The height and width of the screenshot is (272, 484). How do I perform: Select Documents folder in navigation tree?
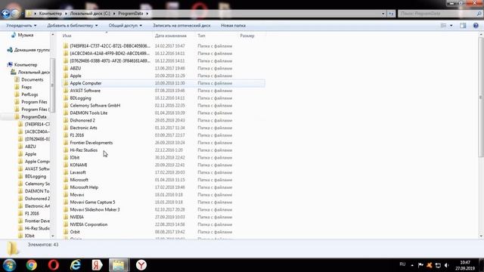click(32, 79)
